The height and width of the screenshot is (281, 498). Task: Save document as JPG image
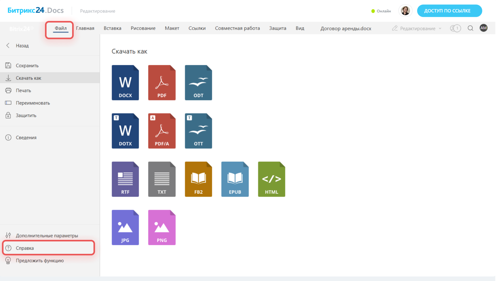point(125,227)
